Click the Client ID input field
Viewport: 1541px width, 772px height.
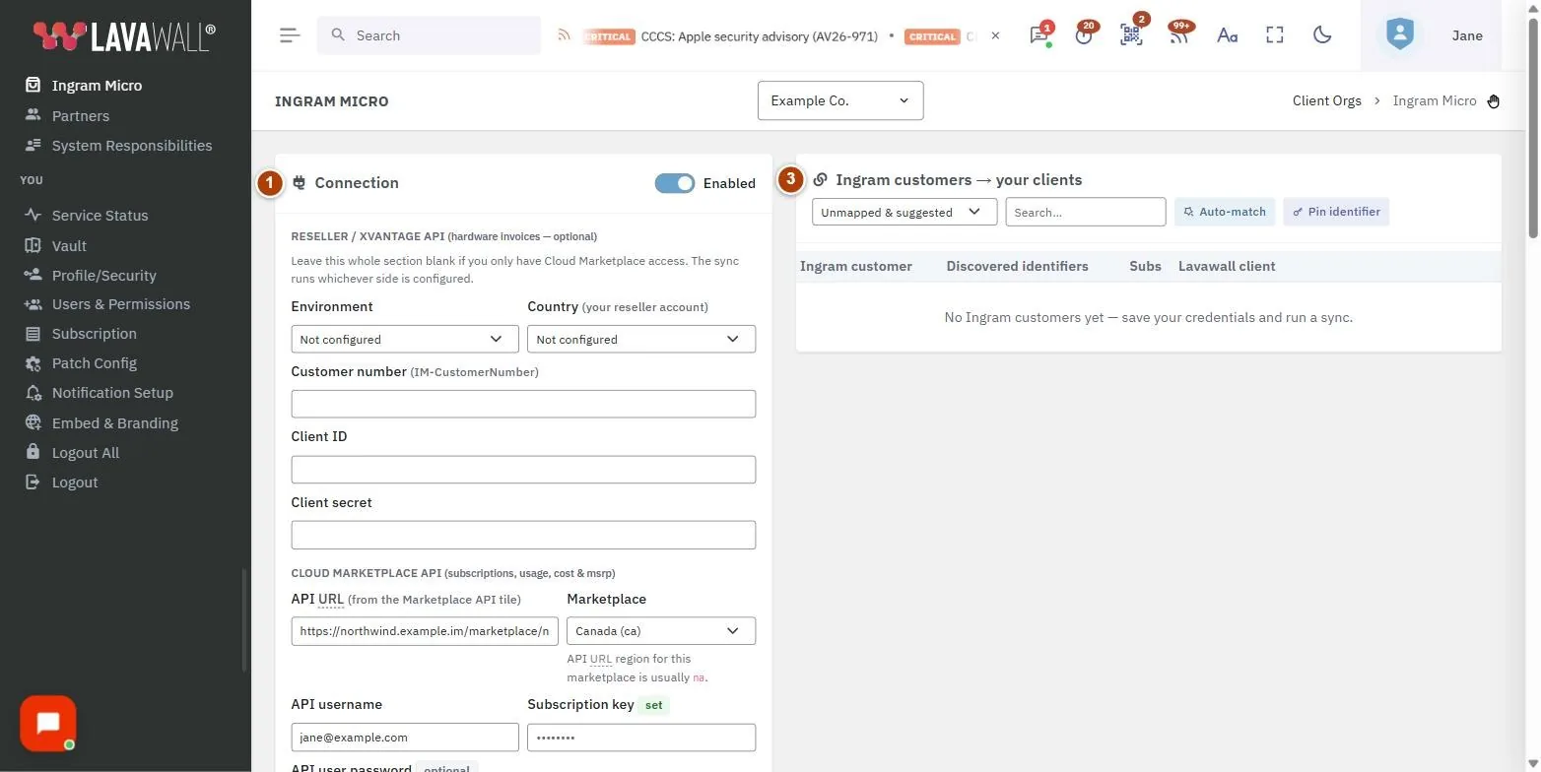[523, 469]
